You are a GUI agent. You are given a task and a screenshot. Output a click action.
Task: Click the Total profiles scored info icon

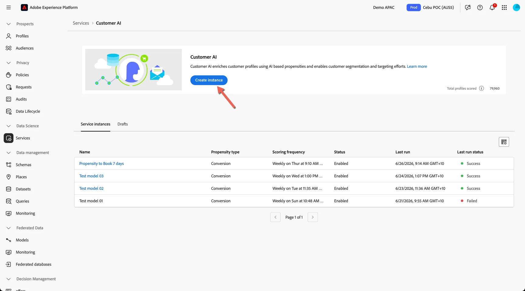(x=482, y=88)
